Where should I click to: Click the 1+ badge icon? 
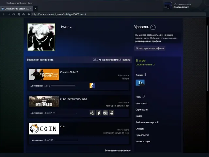tap(140, 83)
